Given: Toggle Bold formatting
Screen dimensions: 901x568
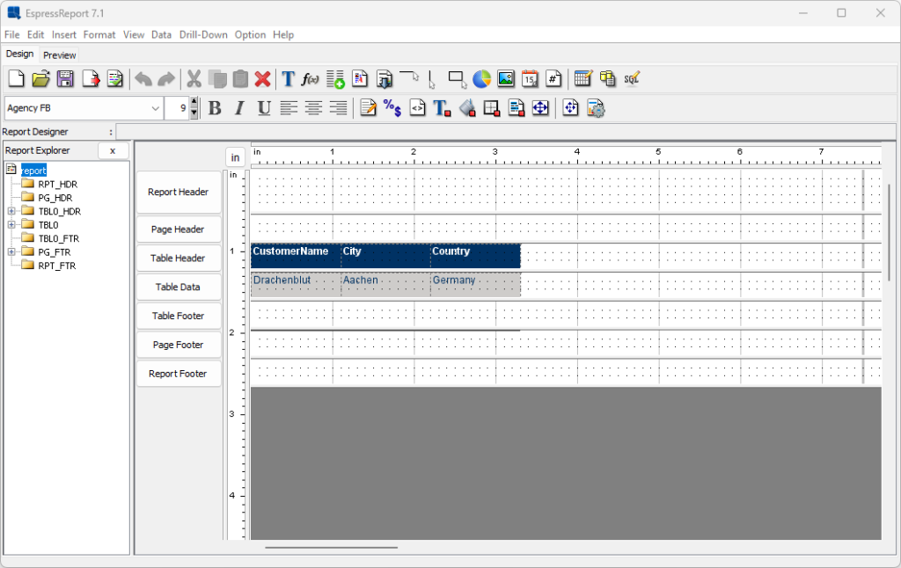Looking at the screenshot, I should (214, 108).
